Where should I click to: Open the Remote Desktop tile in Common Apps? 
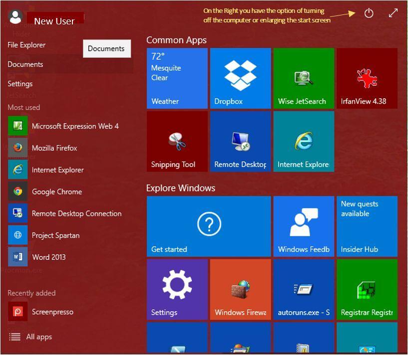pos(240,142)
